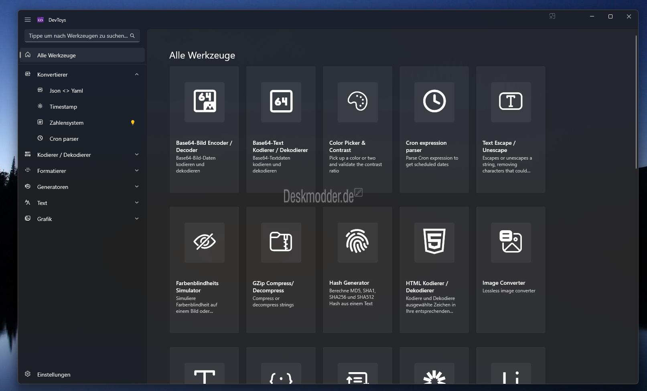Open Konvertierer category
Screen dimensions: 647x391
[x=82, y=75]
